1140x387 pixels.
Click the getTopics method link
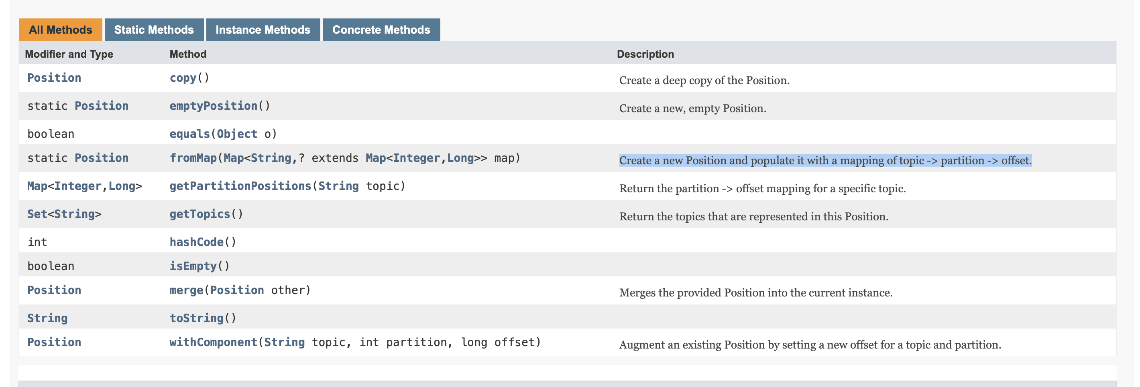click(199, 214)
